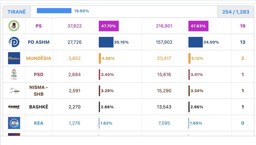Click the KEA star logo
Screen dimensions: 256x145
point(14,123)
